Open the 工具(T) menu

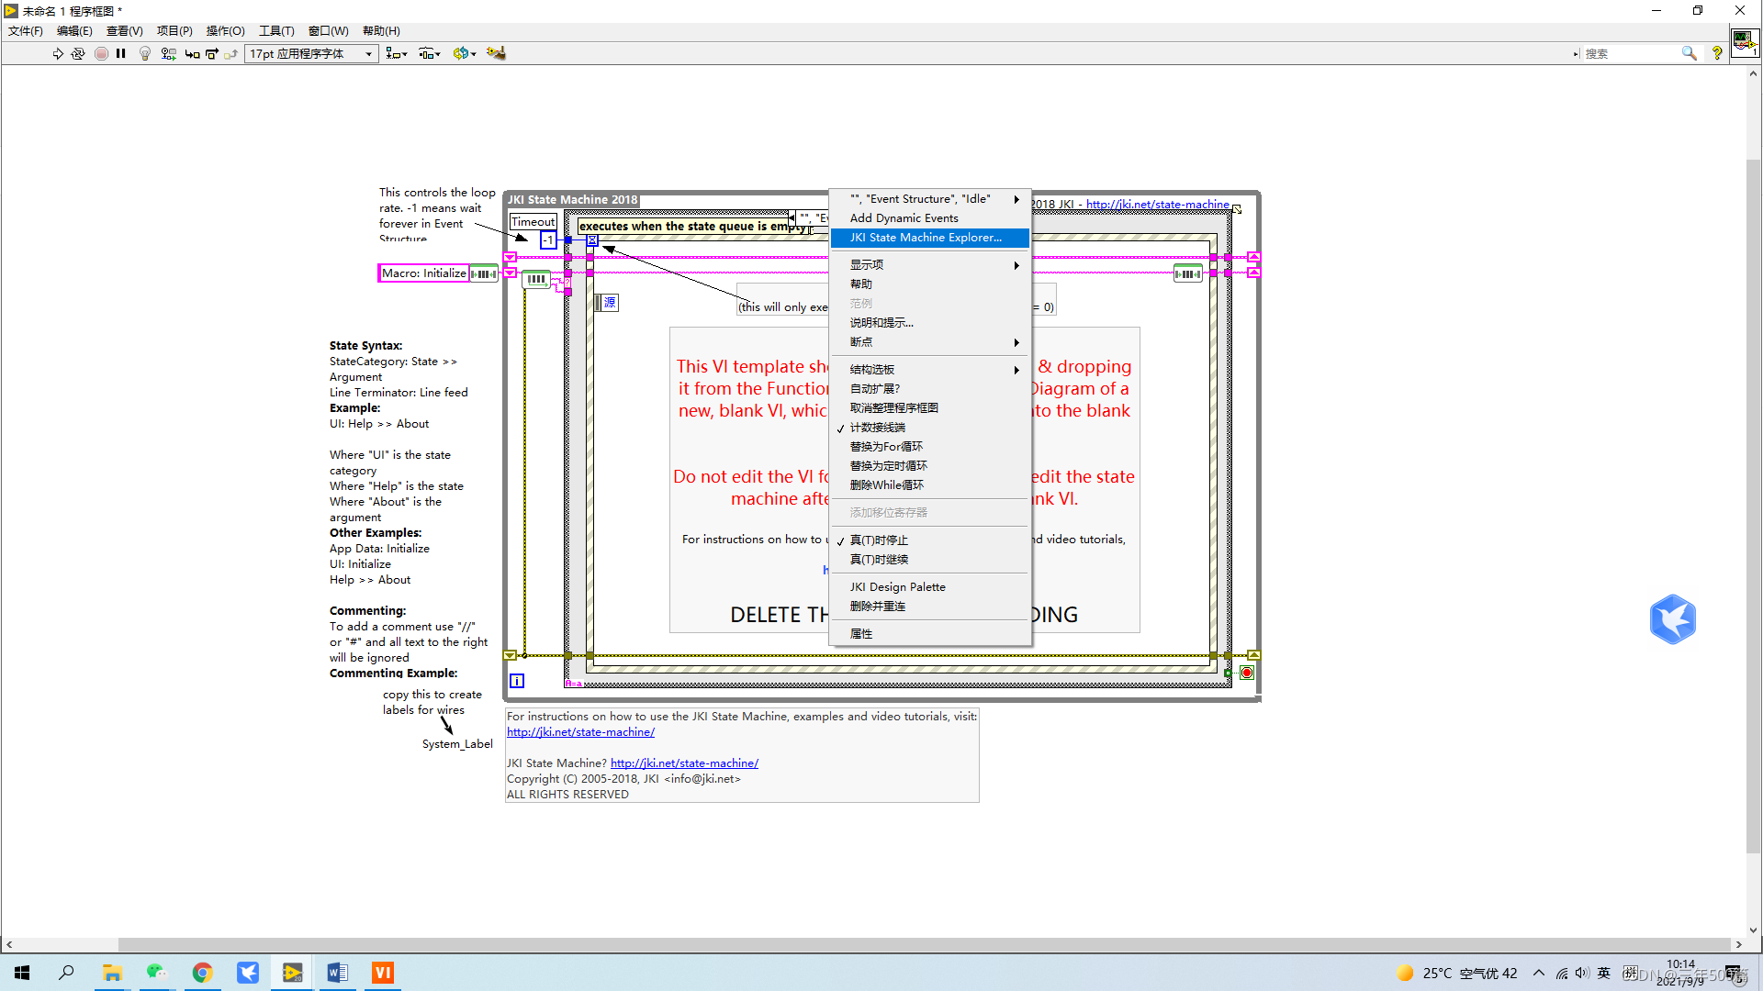[276, 30]
